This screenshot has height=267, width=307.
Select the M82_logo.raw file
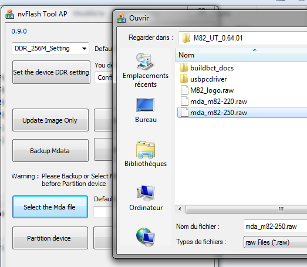(207, 90)
